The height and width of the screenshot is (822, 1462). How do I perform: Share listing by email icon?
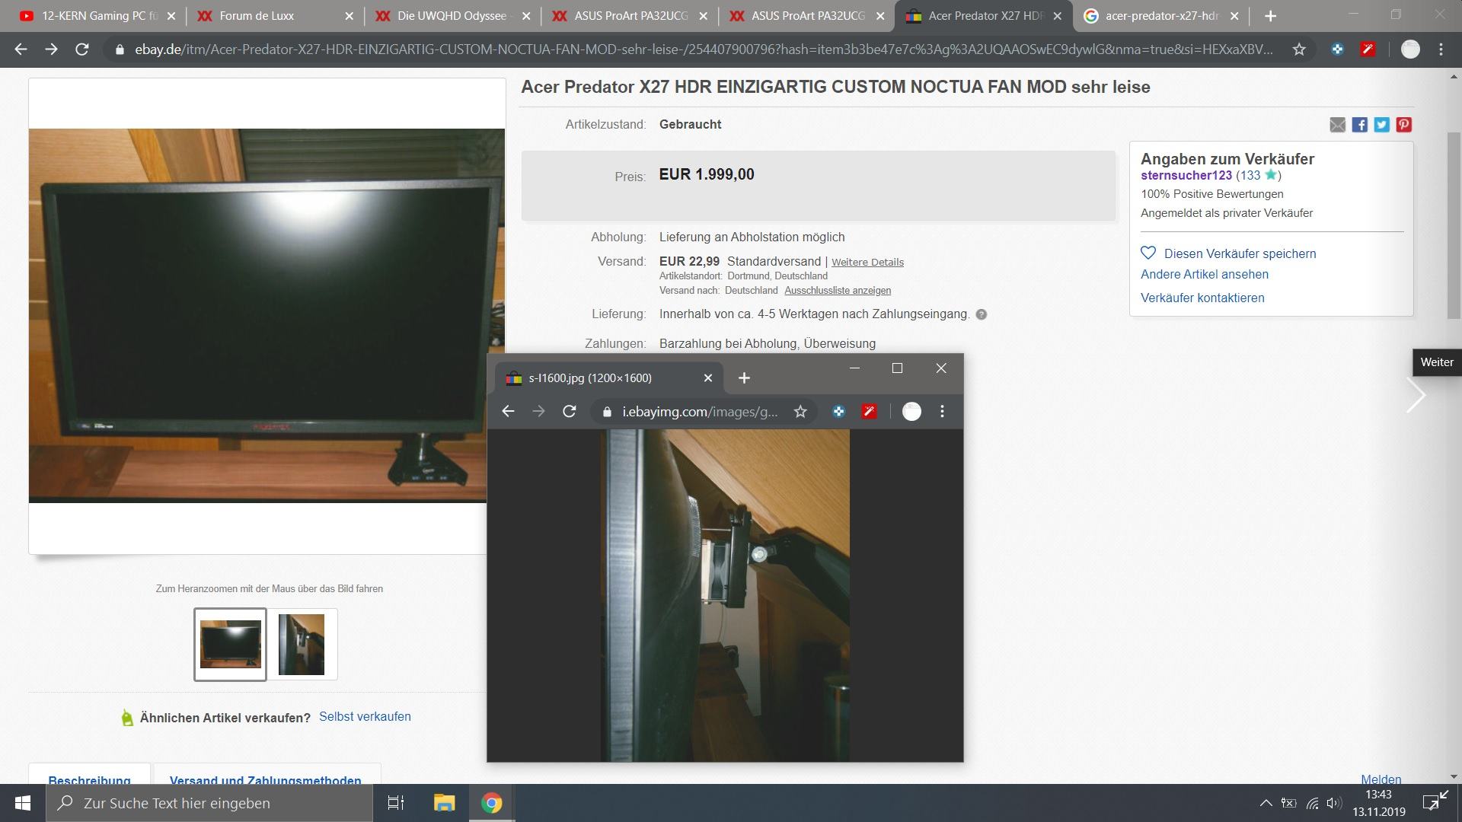tap(1338, 125)
